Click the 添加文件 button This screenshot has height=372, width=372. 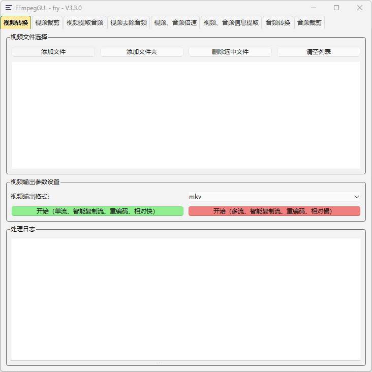(x=53, y=52)
